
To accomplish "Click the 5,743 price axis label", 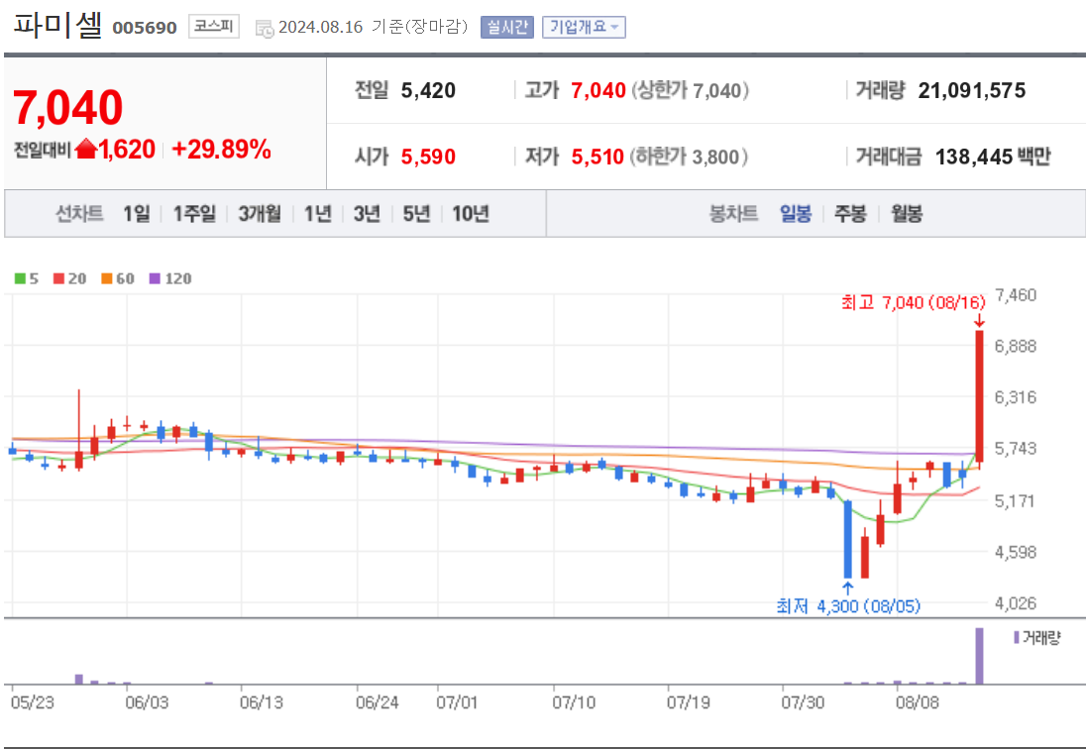I will (1016, 449).
